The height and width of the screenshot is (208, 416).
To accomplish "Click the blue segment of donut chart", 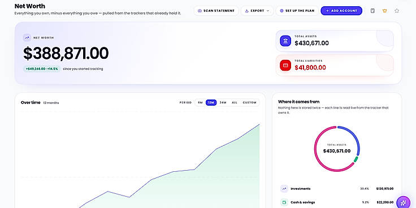I will (x=356, y=139).
